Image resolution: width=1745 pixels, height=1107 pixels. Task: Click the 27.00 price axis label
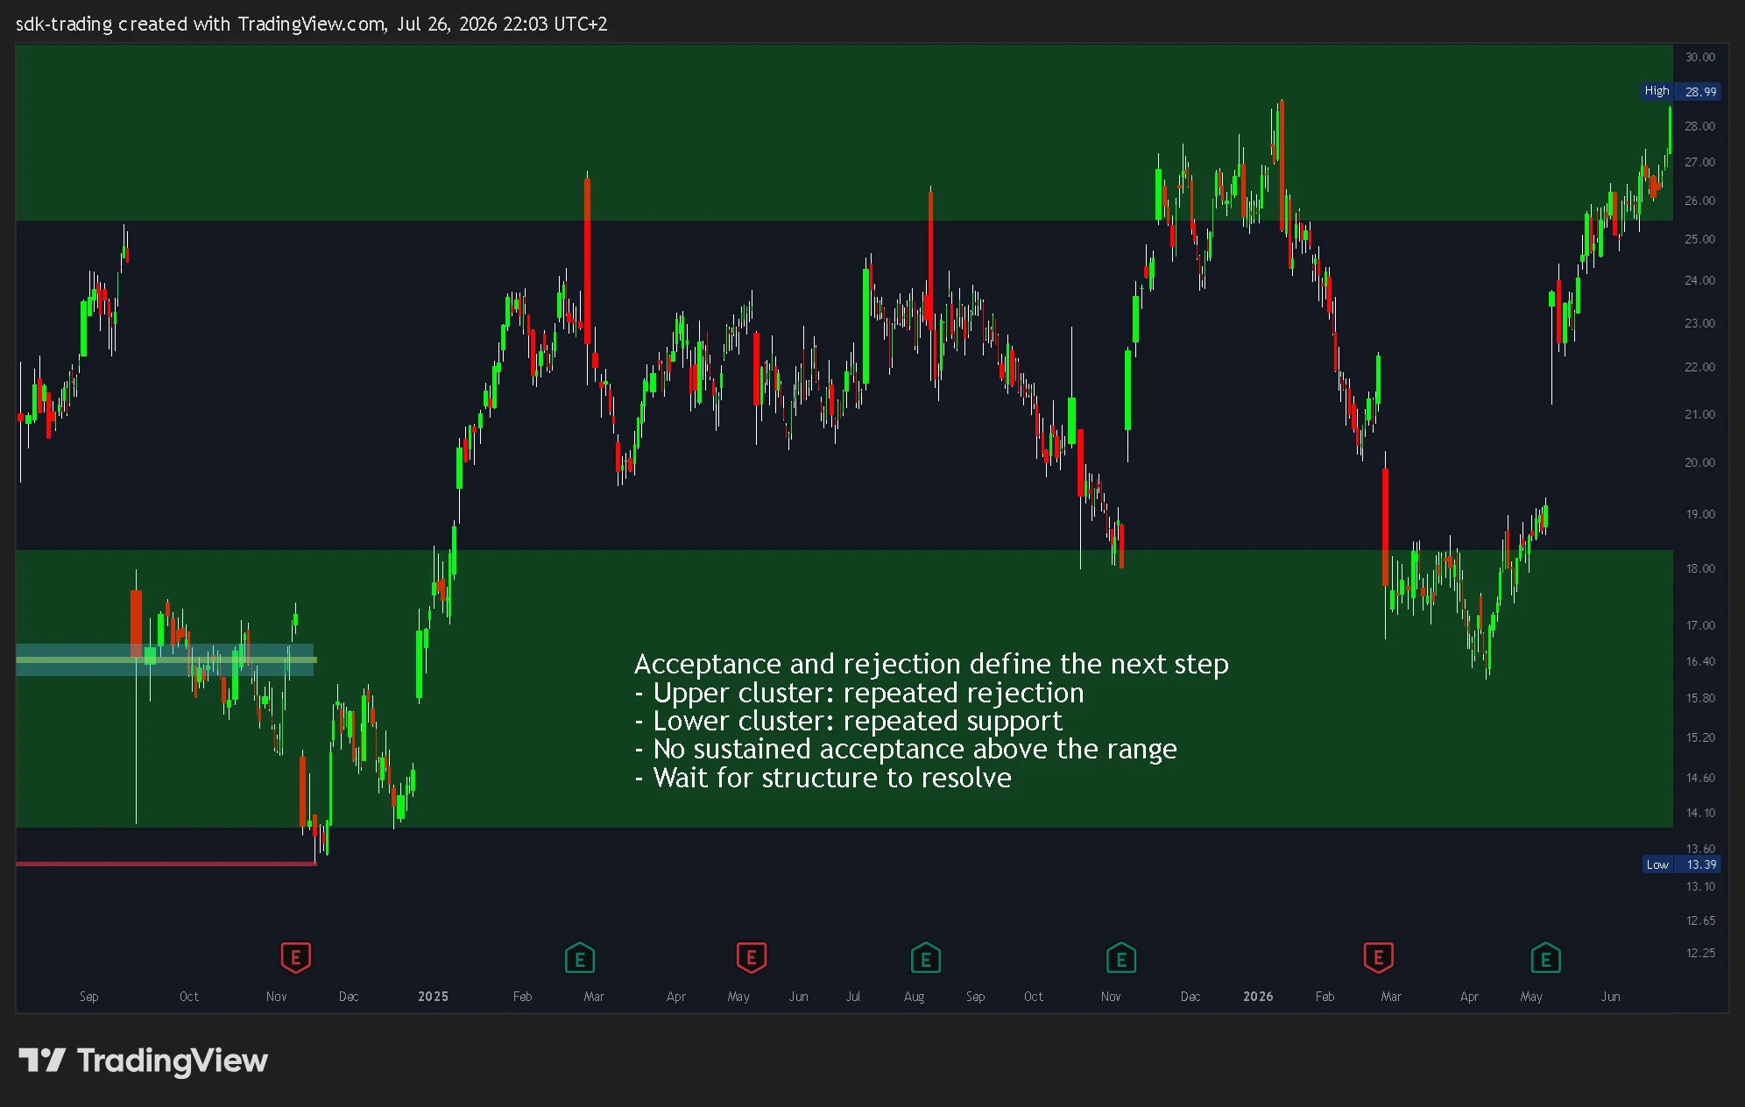pyautogui.click(x=1700, y=162)
